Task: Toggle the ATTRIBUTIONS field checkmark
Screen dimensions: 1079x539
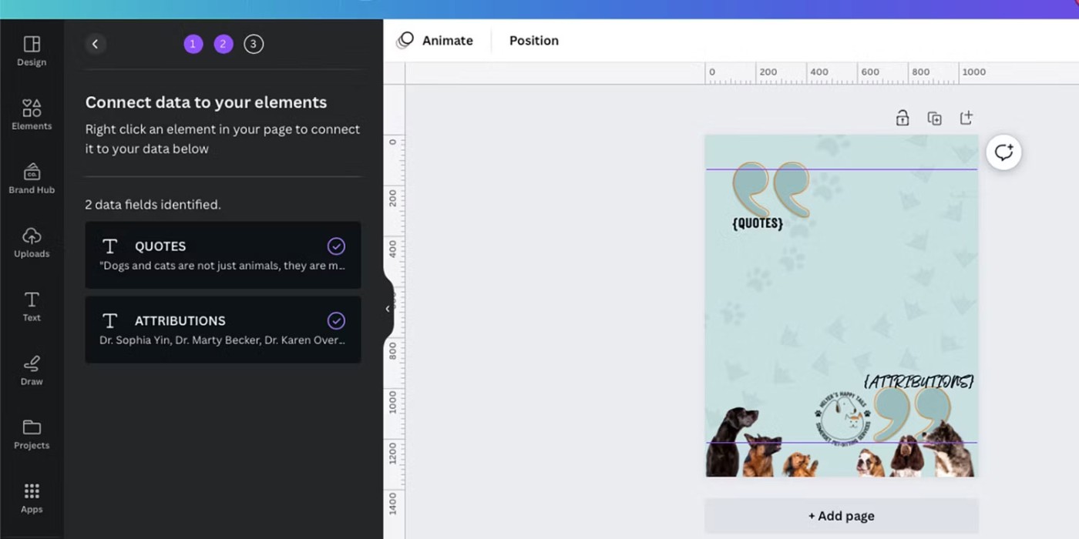Action: [x=336, y=320]
